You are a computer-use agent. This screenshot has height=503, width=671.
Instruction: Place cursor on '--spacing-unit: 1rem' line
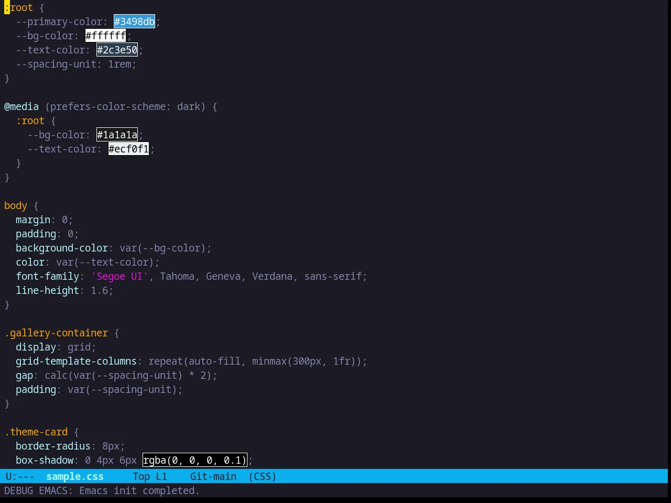[76, 64]
